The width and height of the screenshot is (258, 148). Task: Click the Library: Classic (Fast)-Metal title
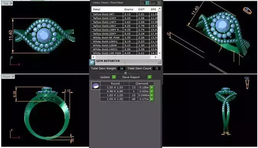[108, 3]
